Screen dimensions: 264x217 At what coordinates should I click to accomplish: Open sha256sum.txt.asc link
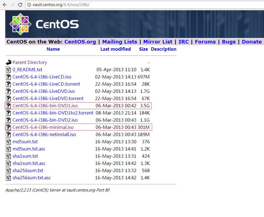32,178
